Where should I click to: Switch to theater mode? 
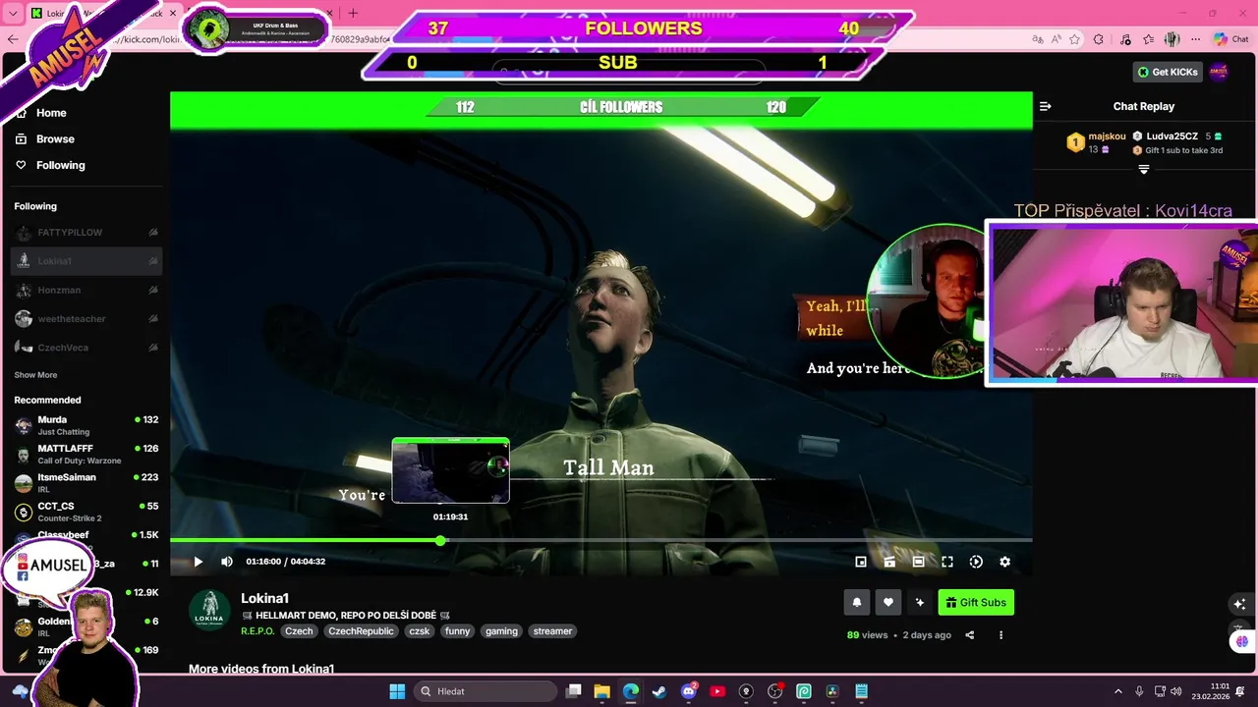tap(918, 562)
